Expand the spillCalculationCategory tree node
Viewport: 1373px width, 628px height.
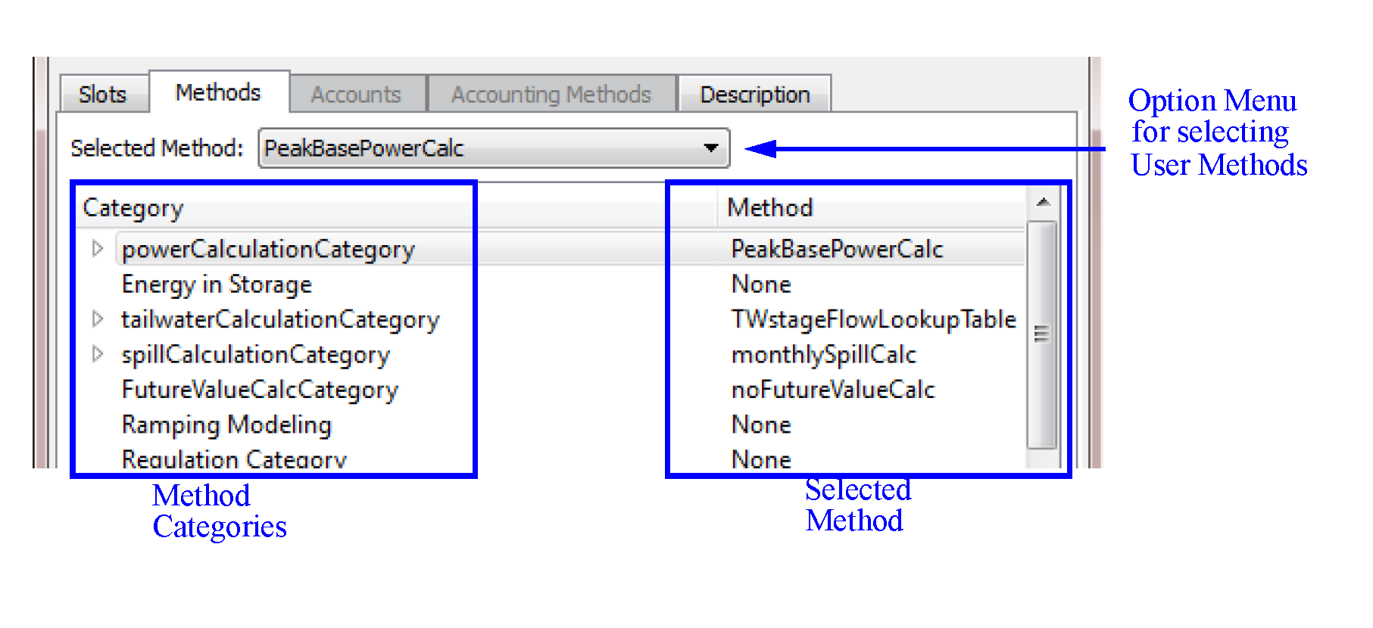coord(97,354)
